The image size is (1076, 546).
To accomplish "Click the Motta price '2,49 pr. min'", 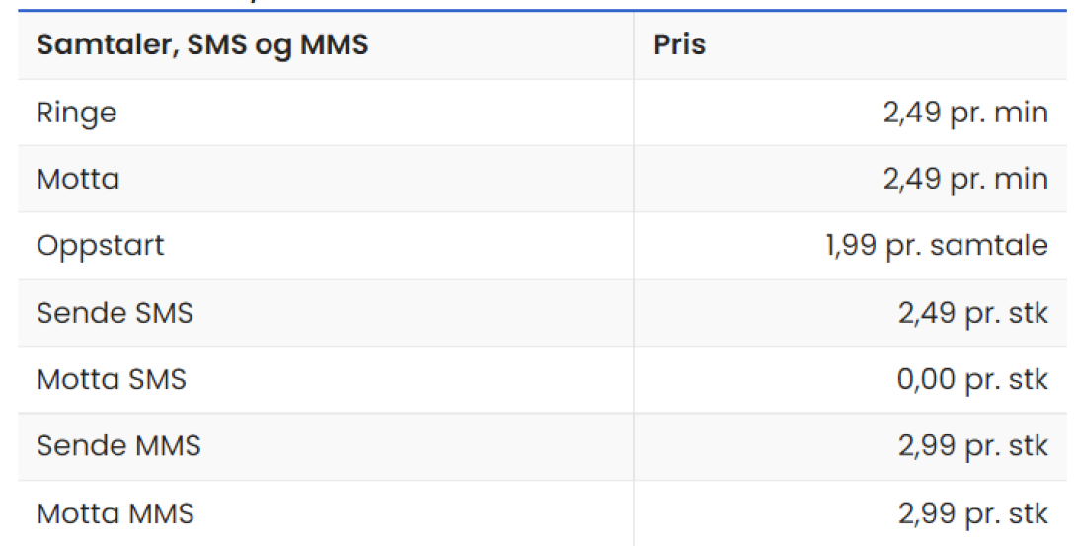I will click(965, 179).
